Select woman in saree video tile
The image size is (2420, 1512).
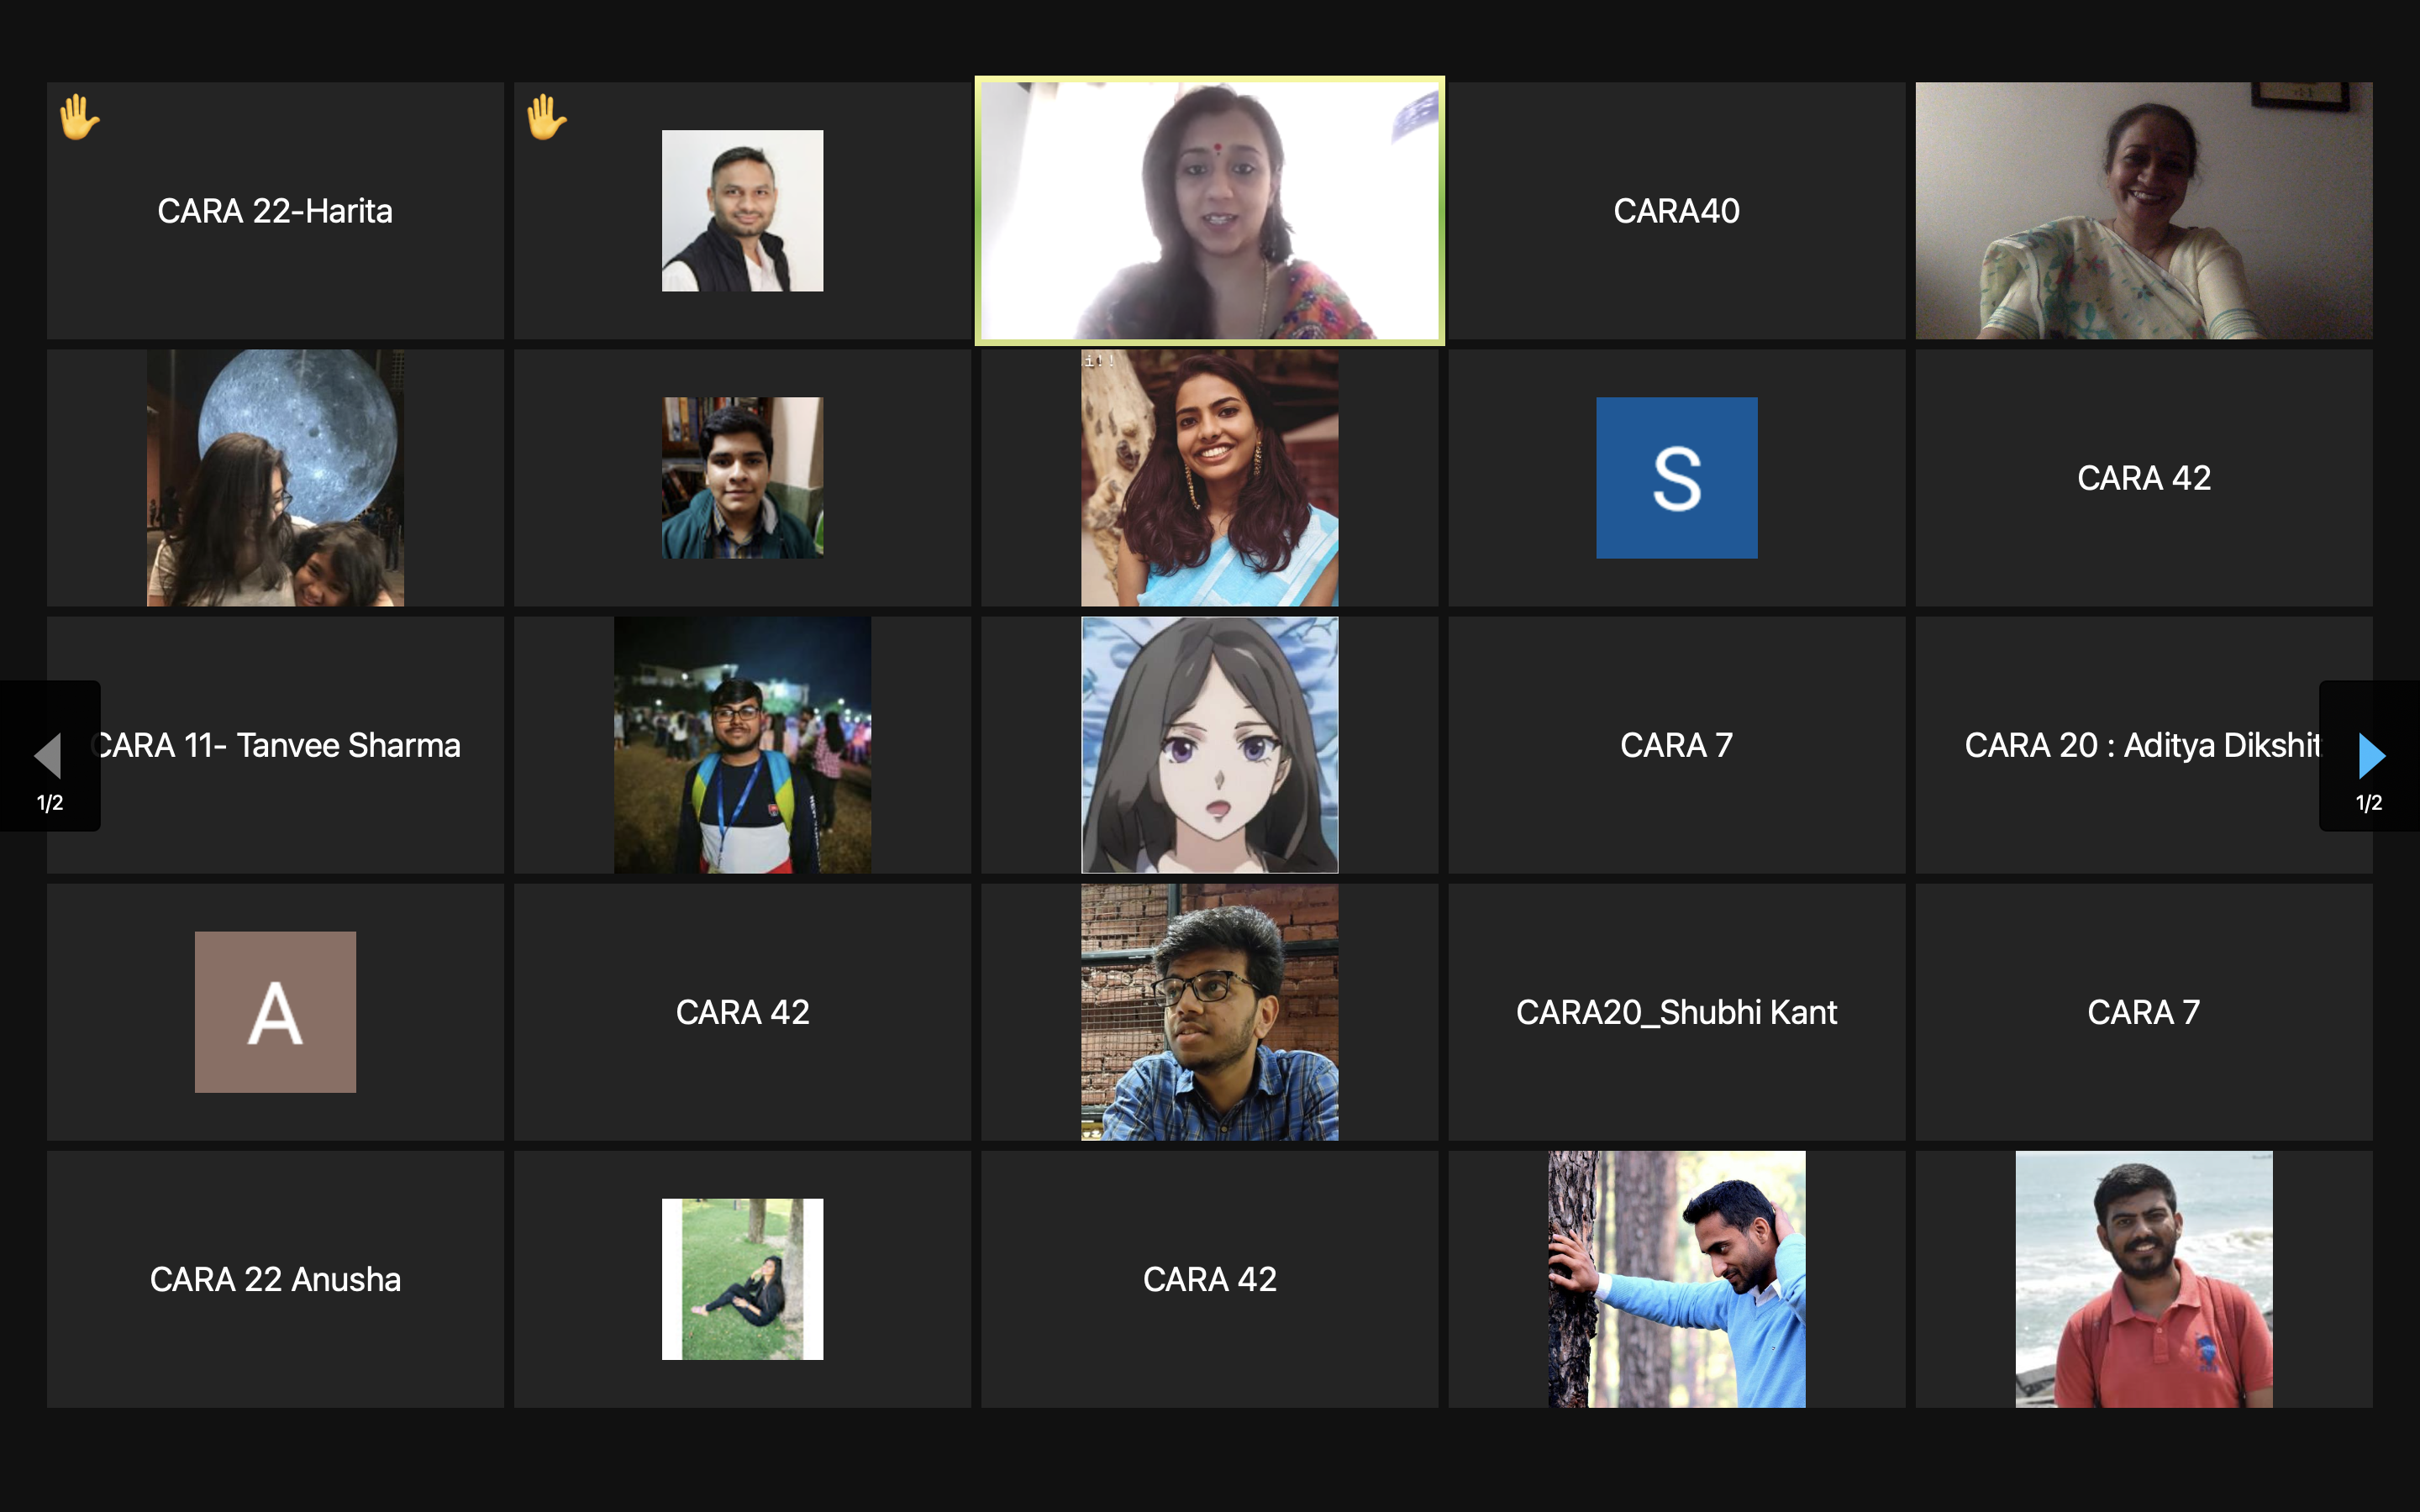[x=2143, y=211]
